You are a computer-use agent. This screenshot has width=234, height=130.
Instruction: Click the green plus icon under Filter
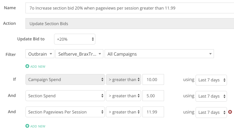(27, 66)
